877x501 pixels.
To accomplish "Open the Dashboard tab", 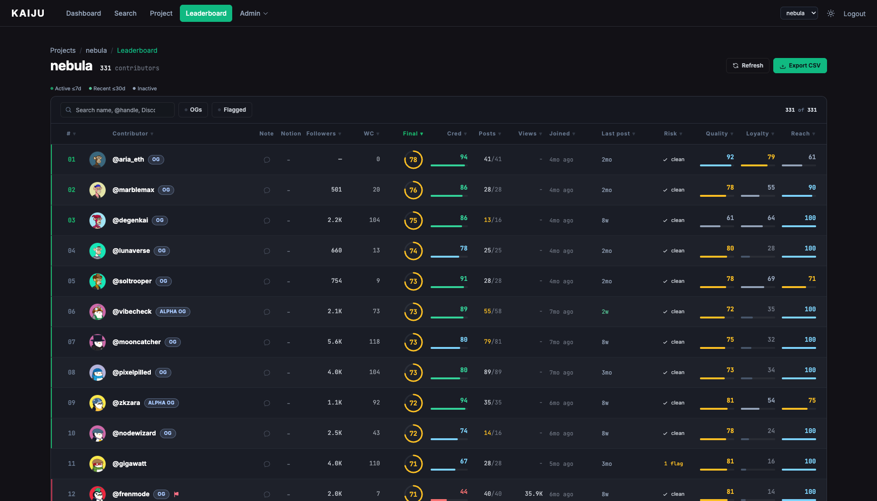I will (x=83, y=13).
